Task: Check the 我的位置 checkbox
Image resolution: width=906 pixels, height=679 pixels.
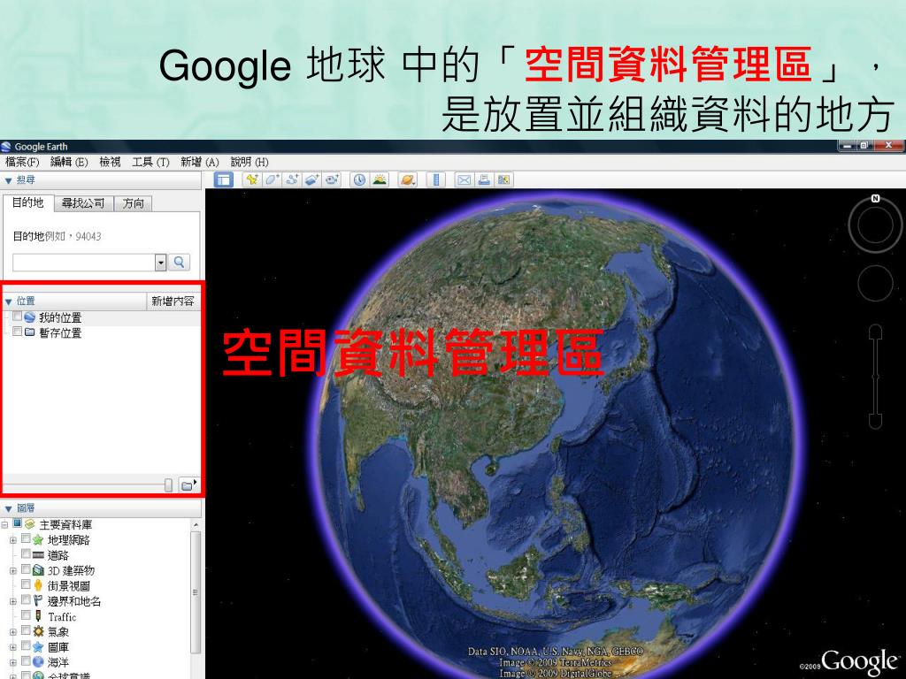Action: (17, 317)
